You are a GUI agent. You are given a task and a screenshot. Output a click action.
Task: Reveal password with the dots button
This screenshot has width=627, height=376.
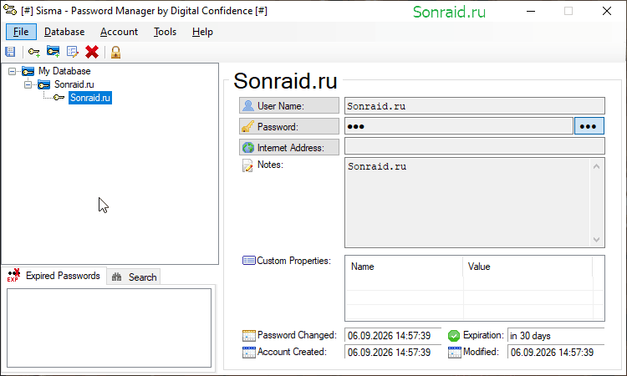(x=589, y=126)
